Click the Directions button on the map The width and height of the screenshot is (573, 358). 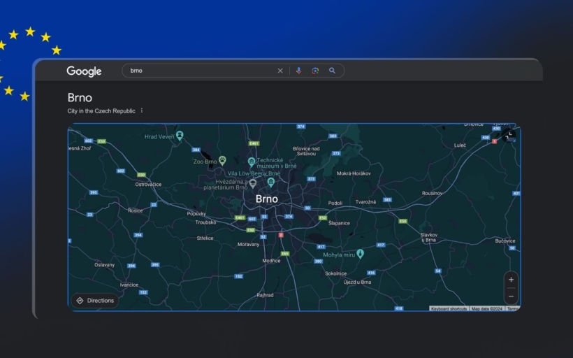click(95, 301)
